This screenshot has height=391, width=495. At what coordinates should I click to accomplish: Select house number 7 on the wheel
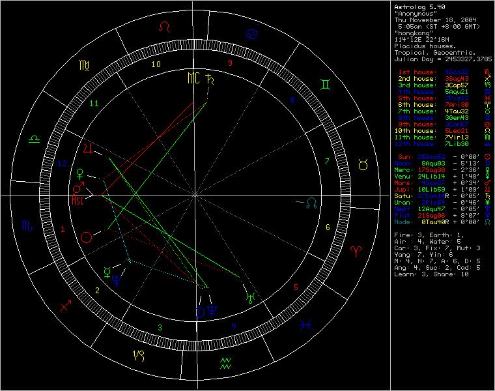pyautogui.click(x=327, y=162)
